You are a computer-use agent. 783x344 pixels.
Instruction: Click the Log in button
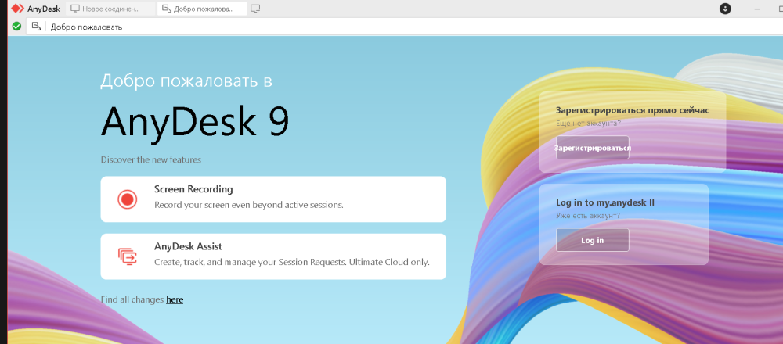tap(592, 240)
